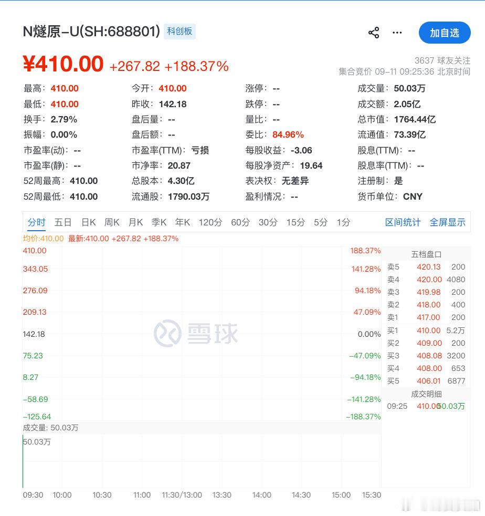Switch to the 日K chart tab
Screen dimensions: 485x516
tap(89, 222)
